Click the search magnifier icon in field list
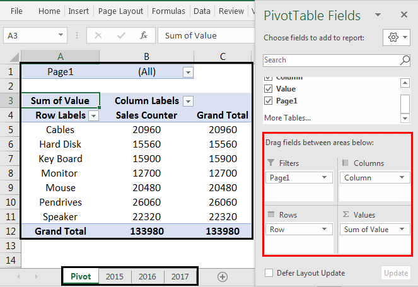The image size is (418, 287). (405, 61)
